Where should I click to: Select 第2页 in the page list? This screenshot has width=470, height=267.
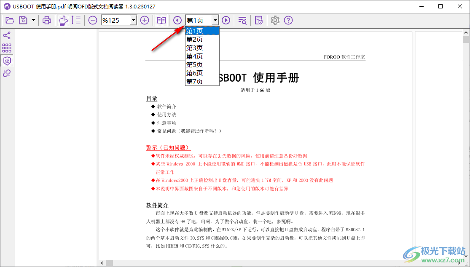(202, 39)
